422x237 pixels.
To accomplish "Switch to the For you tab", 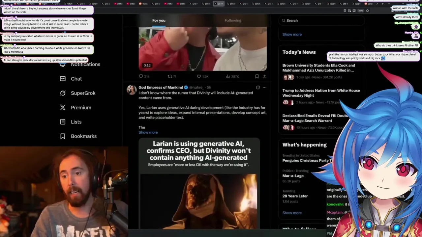I will tap(159, 20).
